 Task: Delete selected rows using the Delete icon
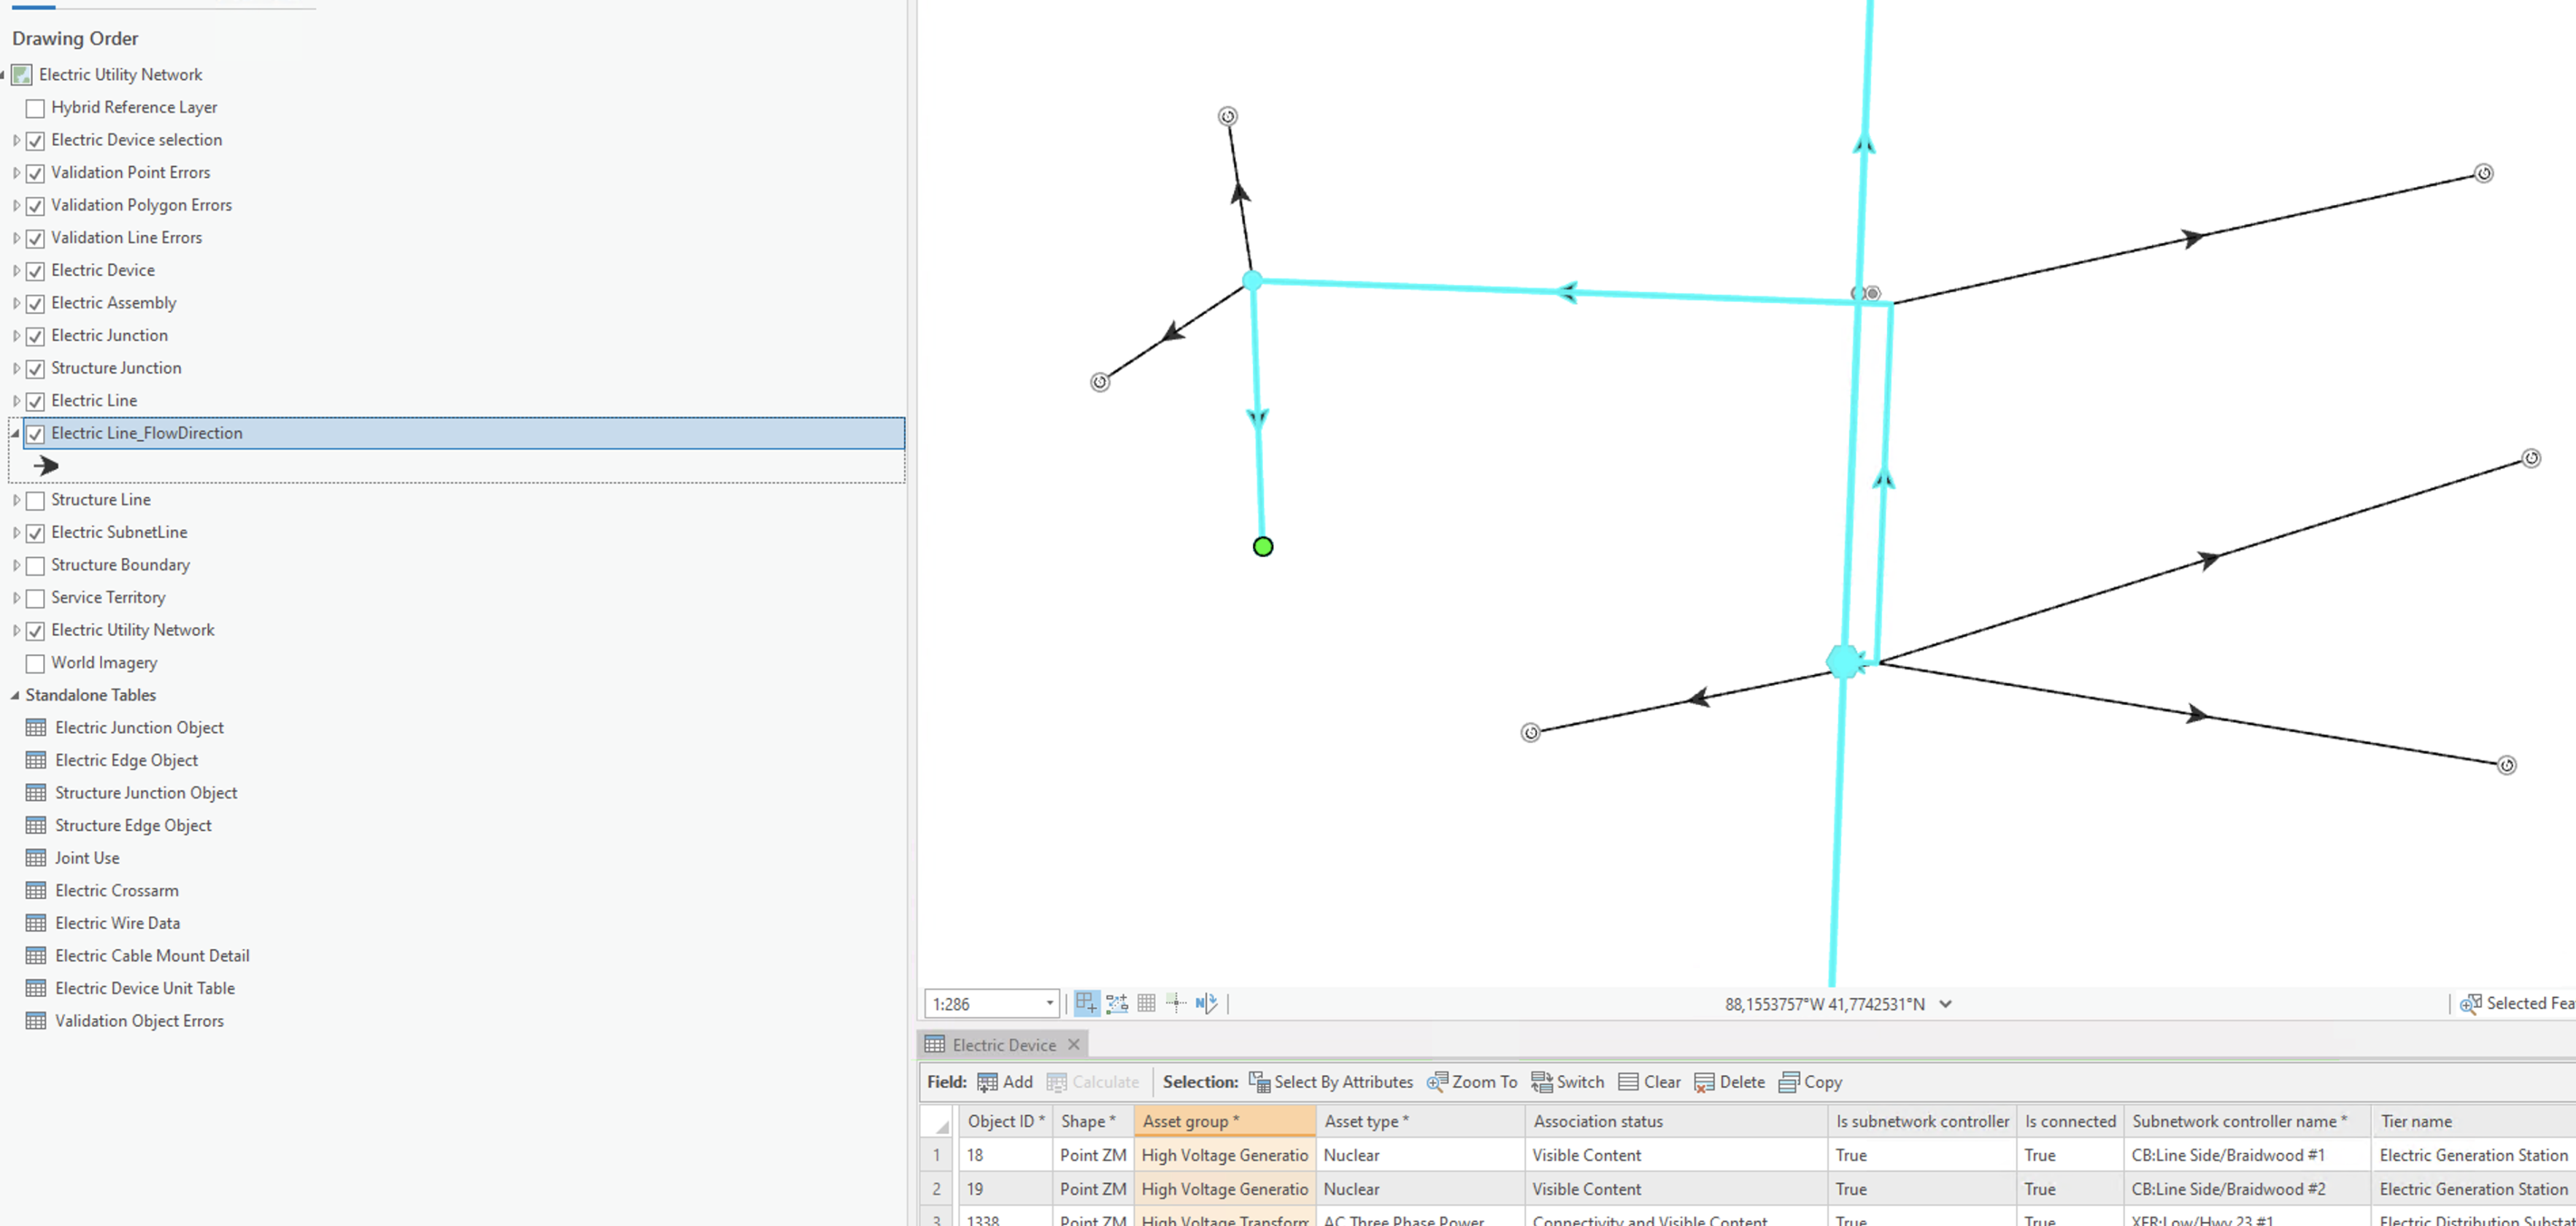(1729, 1082)
